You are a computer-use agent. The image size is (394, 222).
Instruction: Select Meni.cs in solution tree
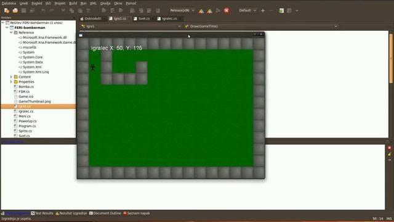[x=25, y=117]
